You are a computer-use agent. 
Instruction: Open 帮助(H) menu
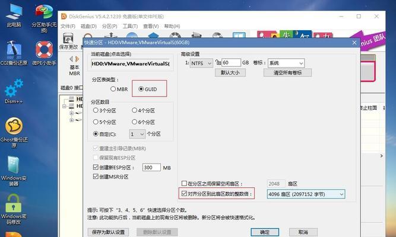[172, 26]
